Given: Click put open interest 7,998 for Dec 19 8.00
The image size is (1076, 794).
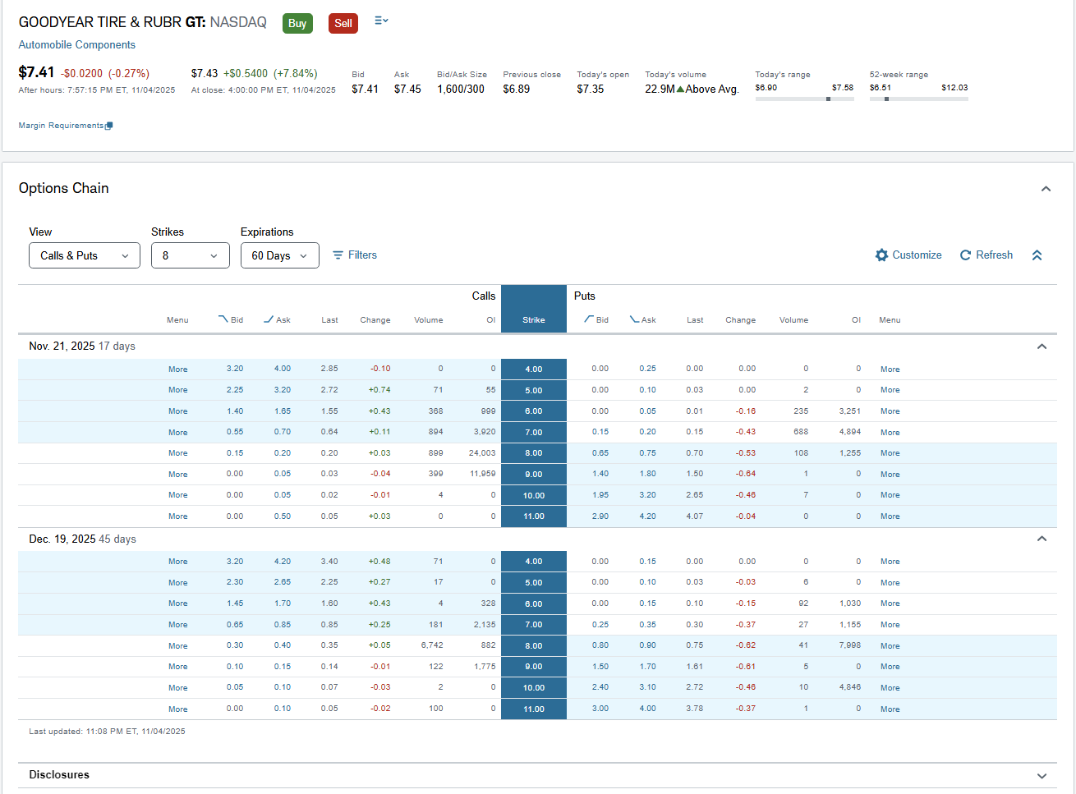Looking at the screenshot, I should coord(850,645).
